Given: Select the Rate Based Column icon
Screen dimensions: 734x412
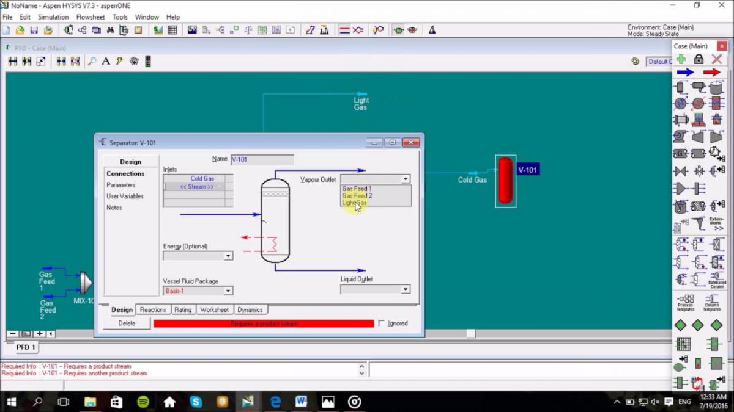Looking at the screenshot, I should click(716, 280).
